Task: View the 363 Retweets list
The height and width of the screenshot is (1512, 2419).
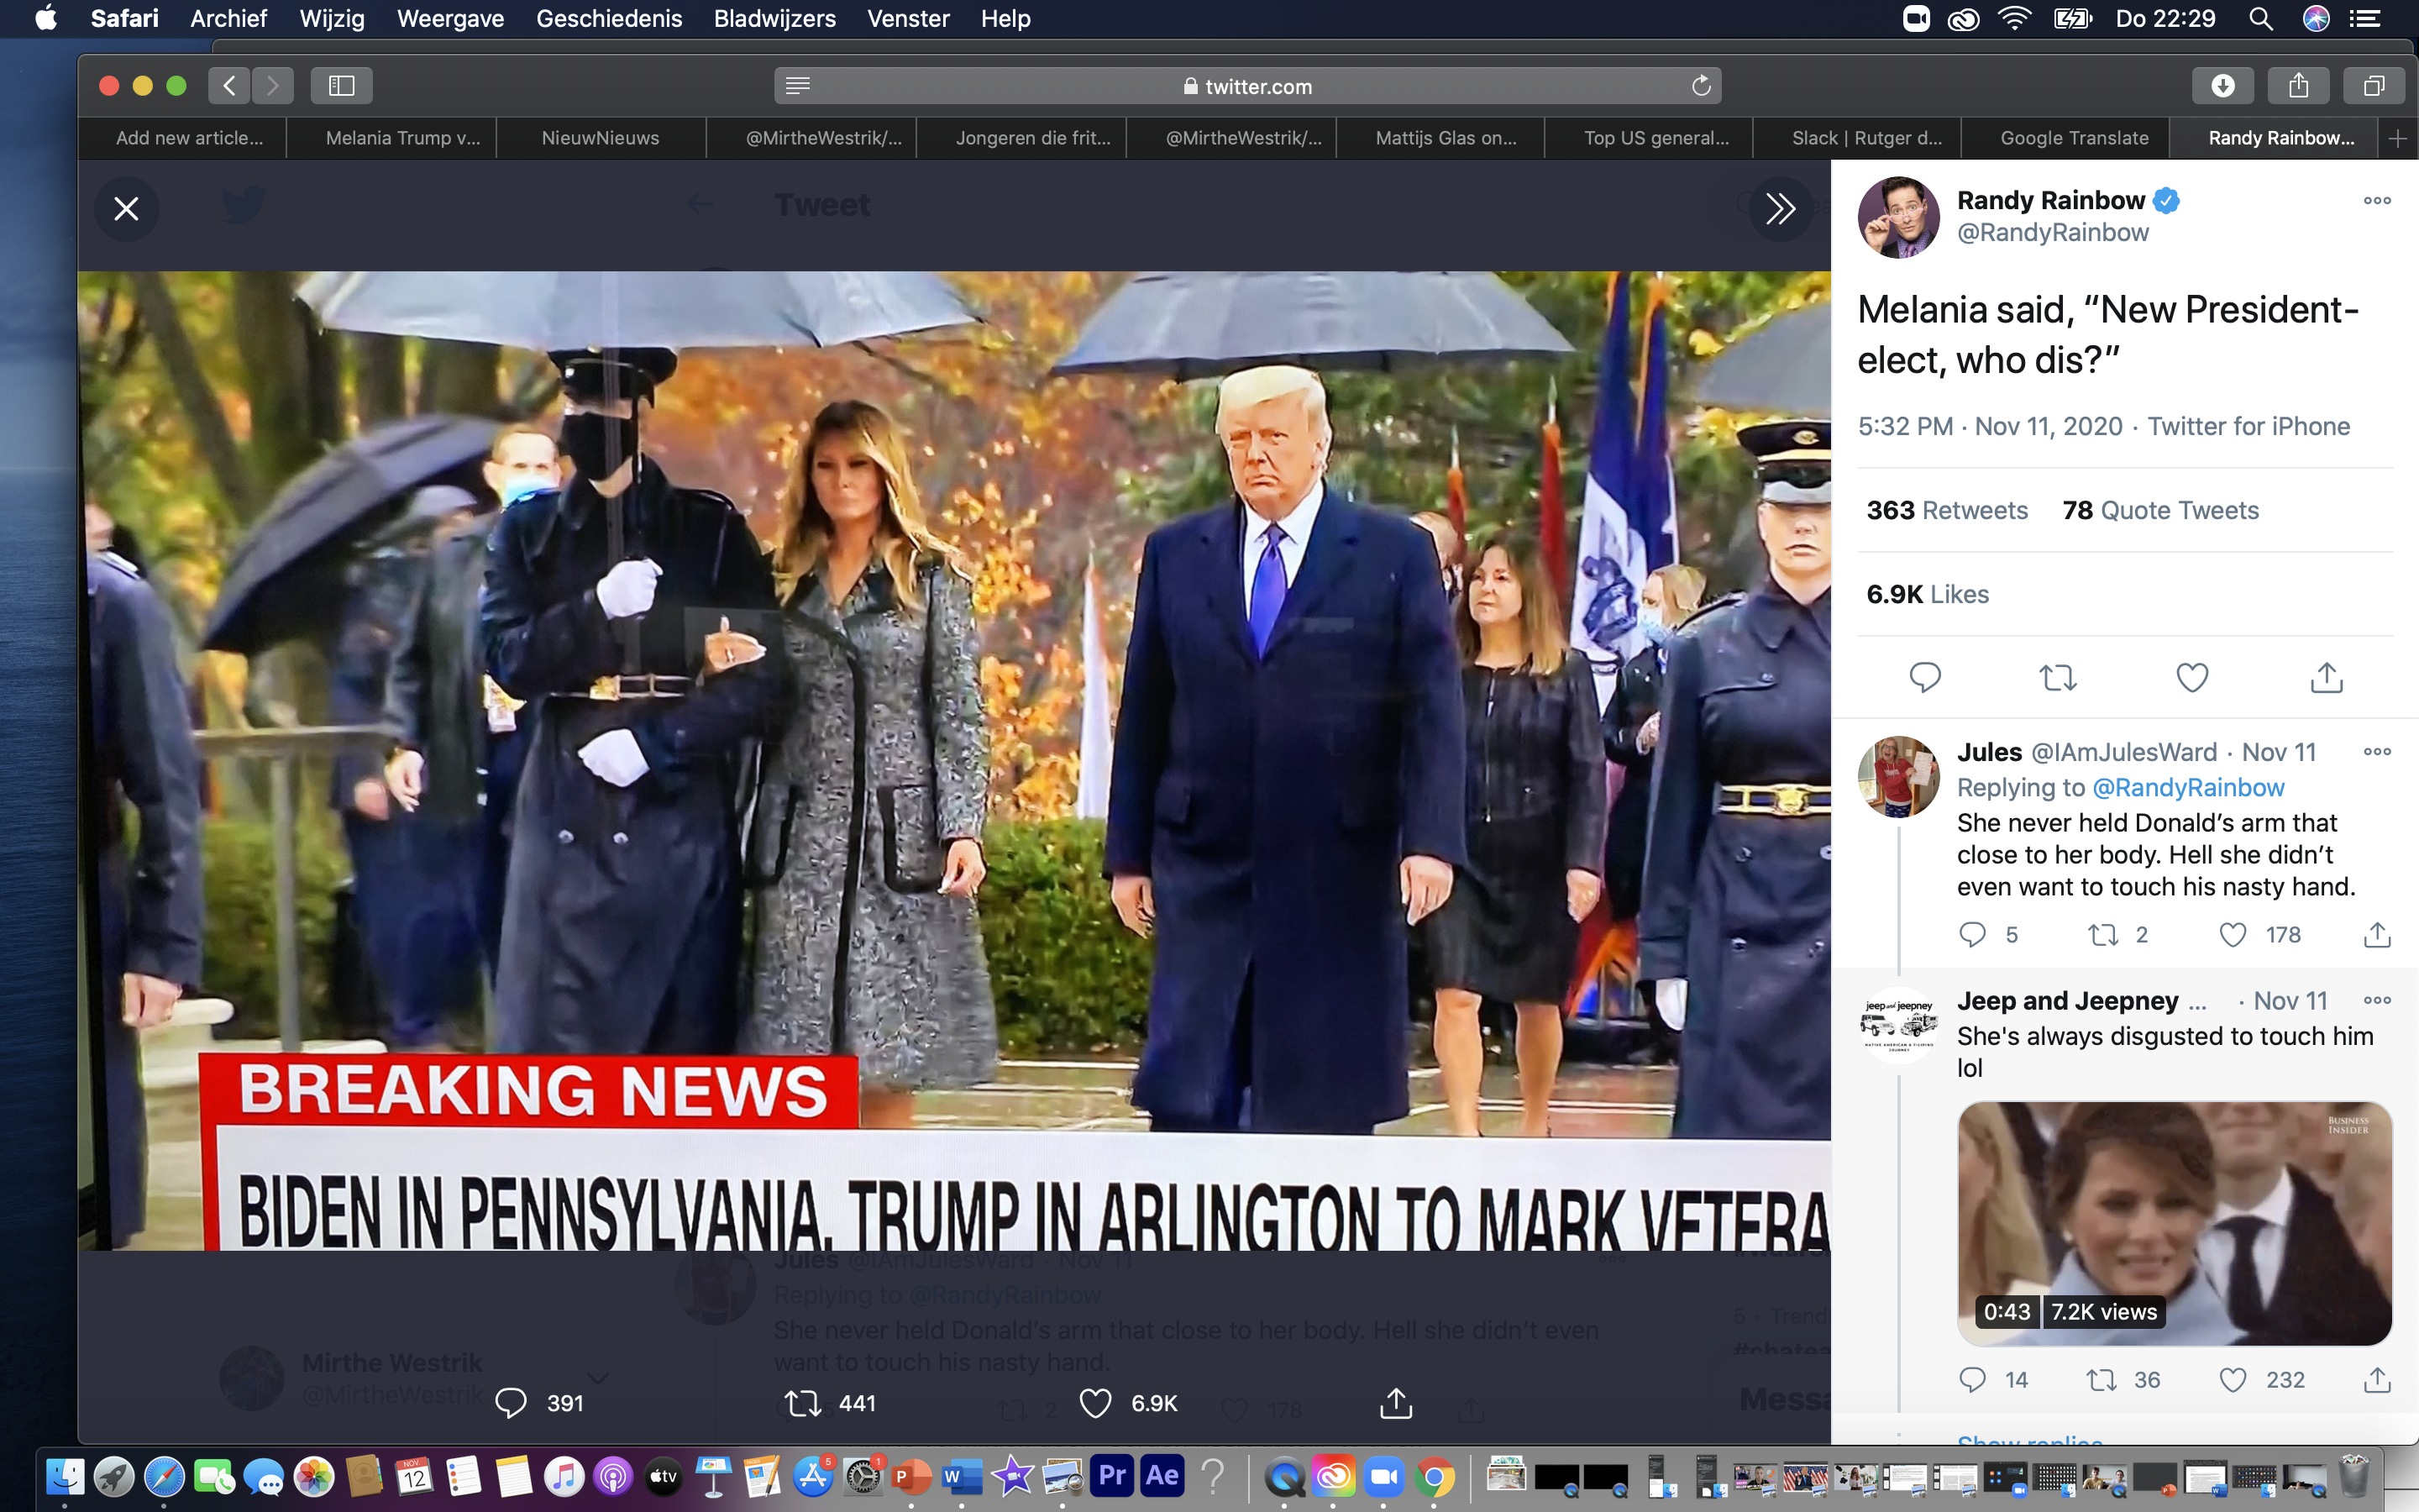Action: point(1946,510)
